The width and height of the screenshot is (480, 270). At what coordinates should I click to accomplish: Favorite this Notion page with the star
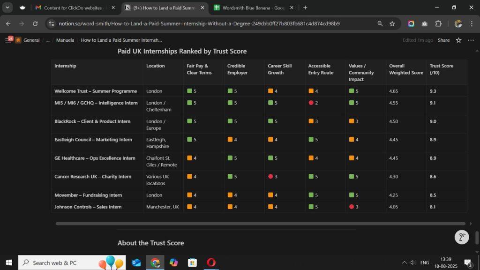(x=458, y=40)
